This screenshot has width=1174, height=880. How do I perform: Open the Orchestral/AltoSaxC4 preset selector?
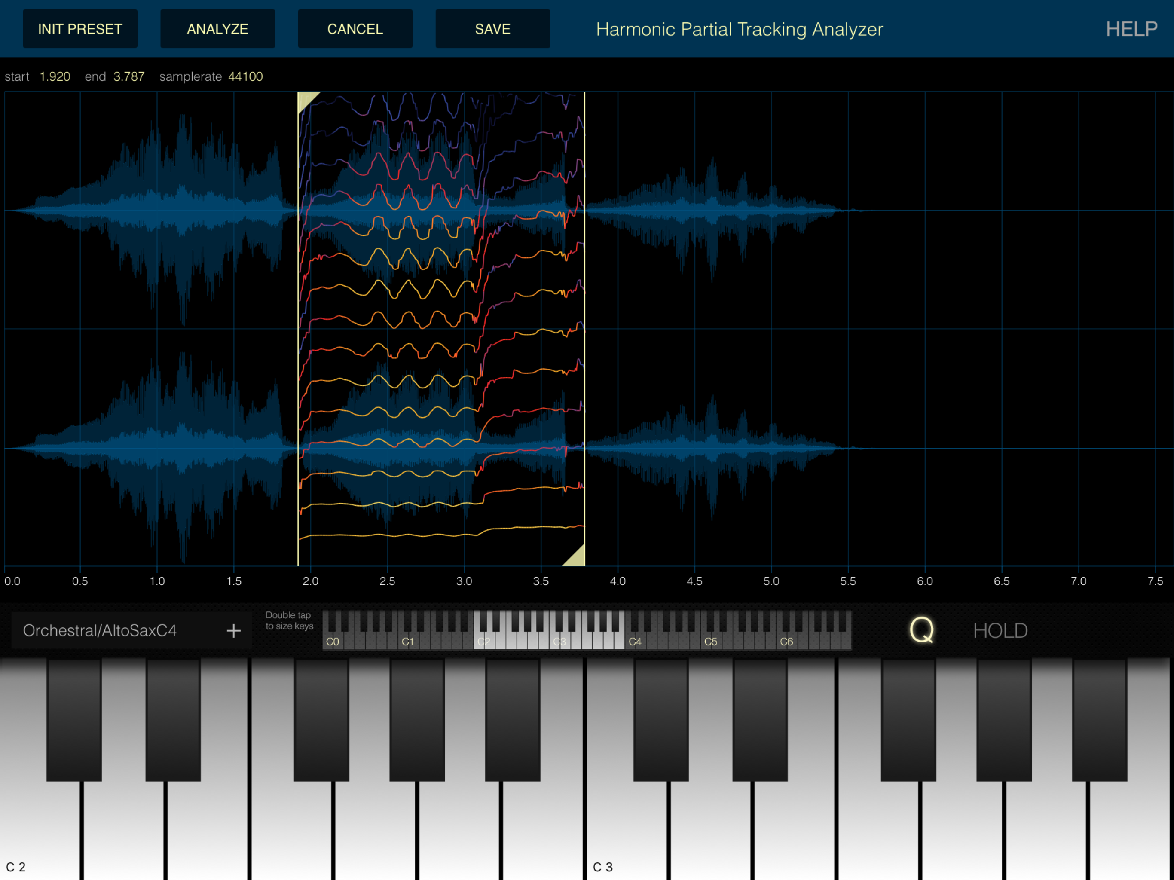tap(100, 630)
